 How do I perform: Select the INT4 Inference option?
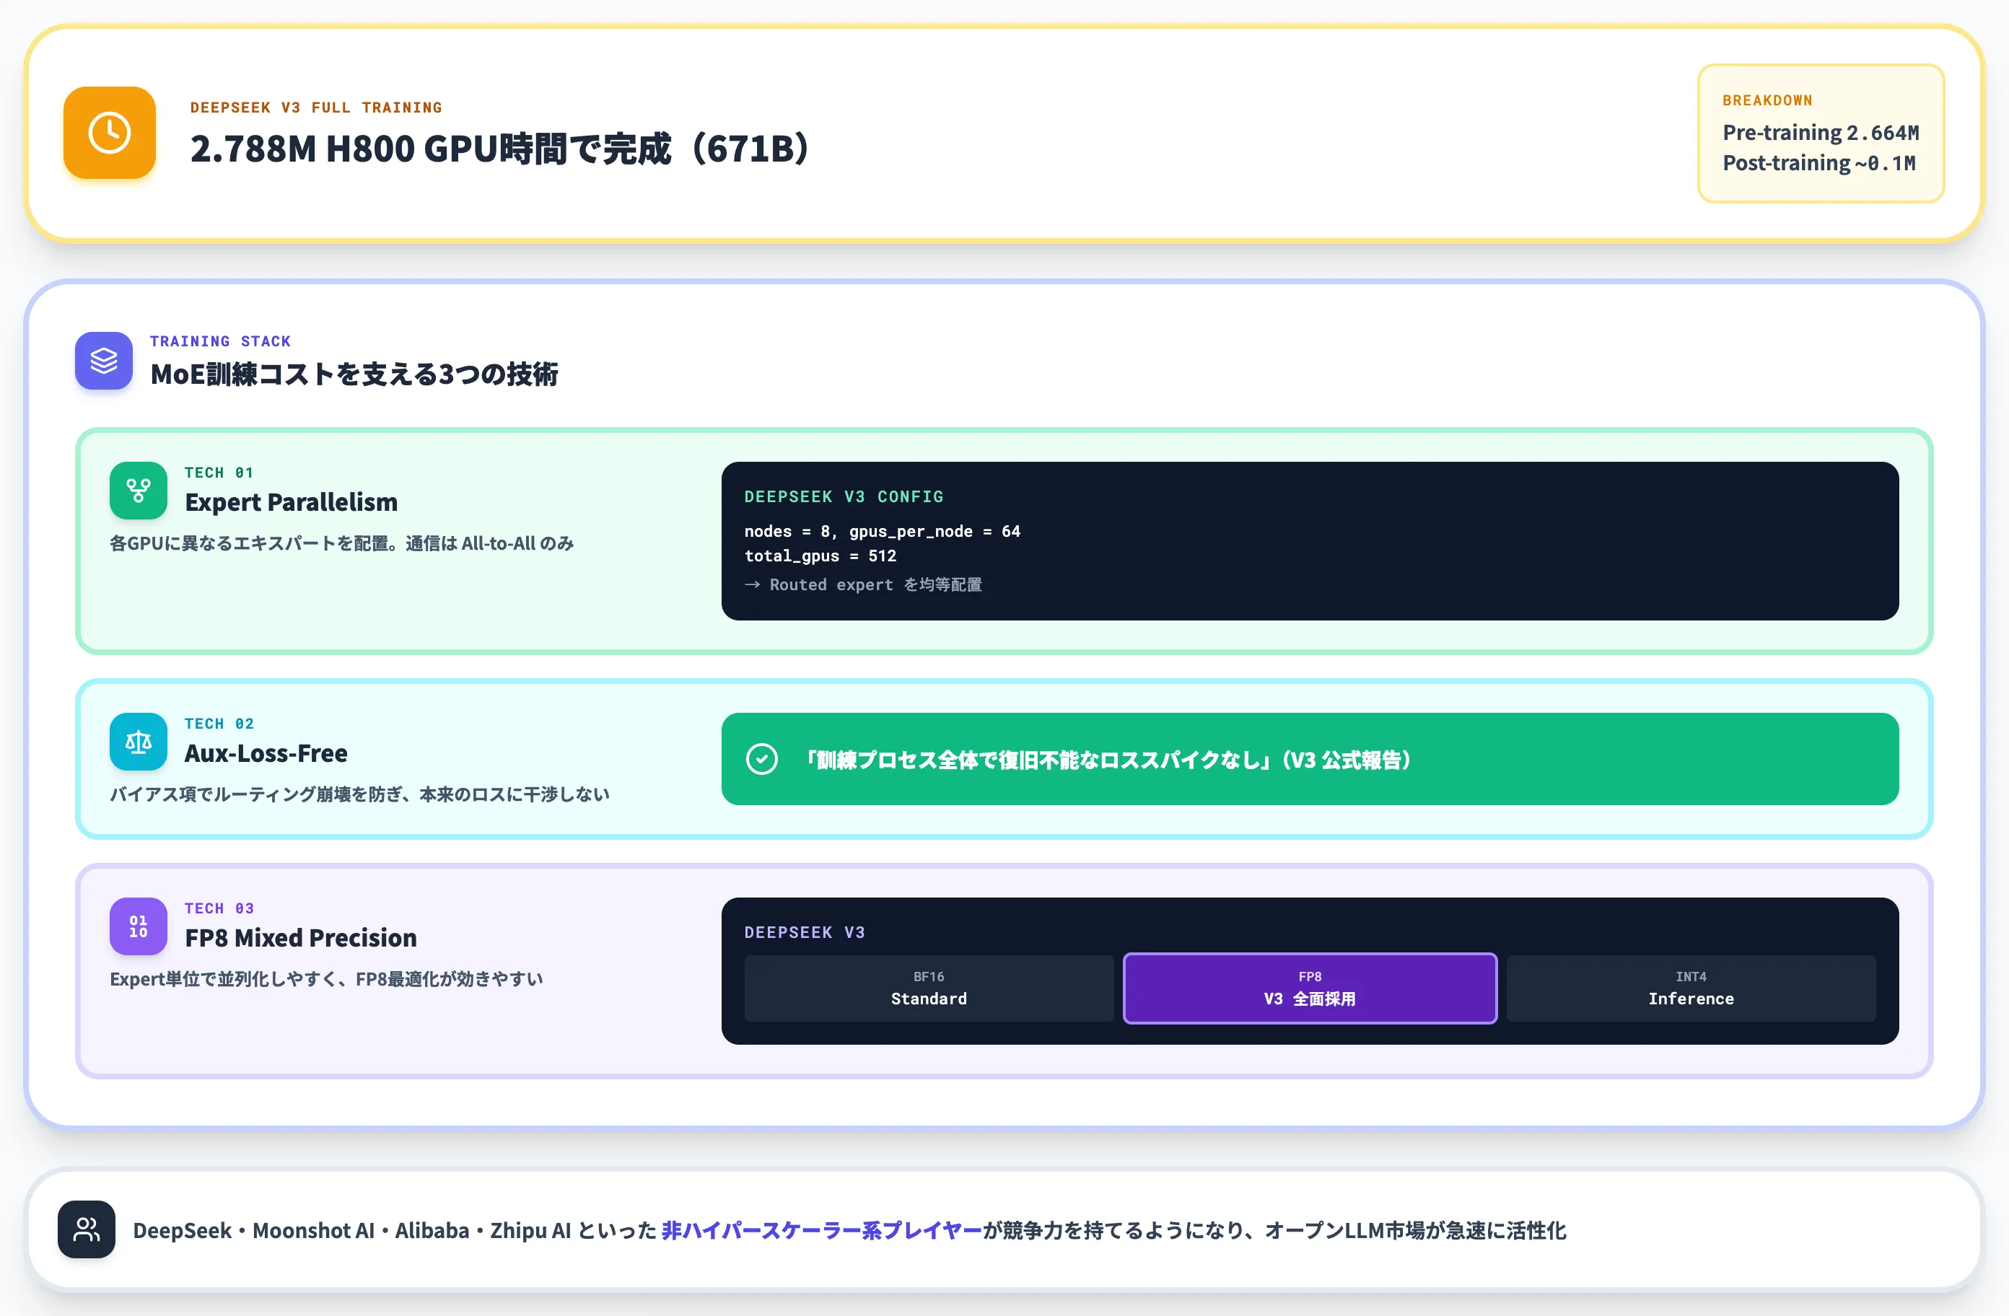click(1691, 988)
